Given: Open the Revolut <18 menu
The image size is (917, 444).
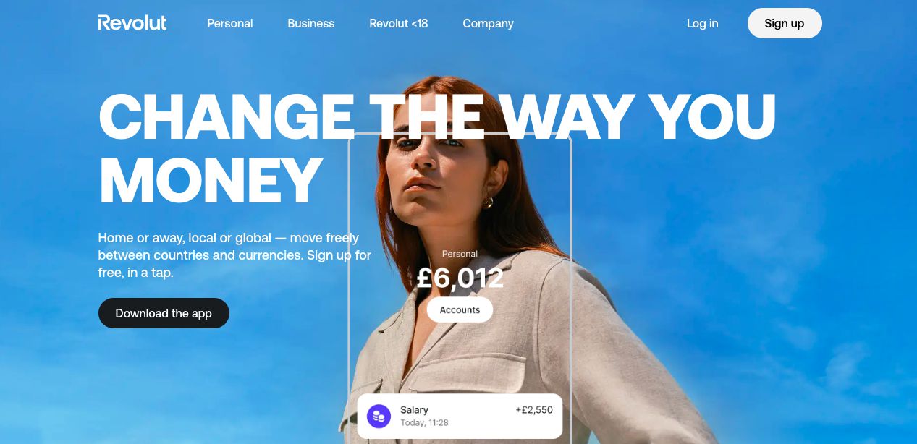Looking at the screenshot, I should point(399,23).
